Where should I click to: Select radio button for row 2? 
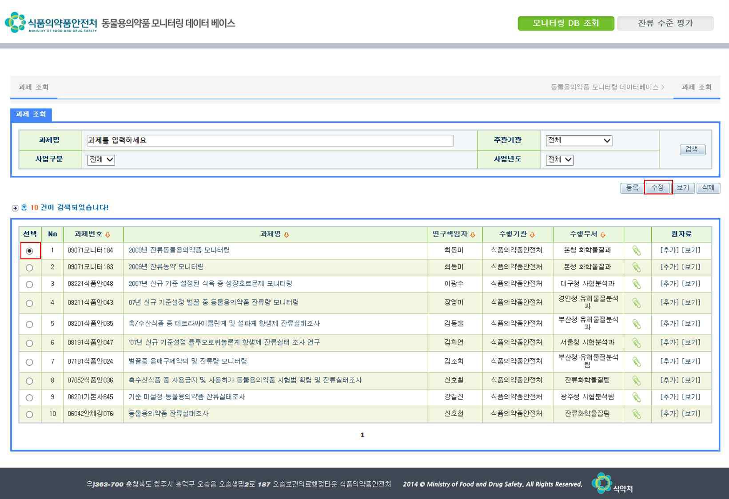29,268
